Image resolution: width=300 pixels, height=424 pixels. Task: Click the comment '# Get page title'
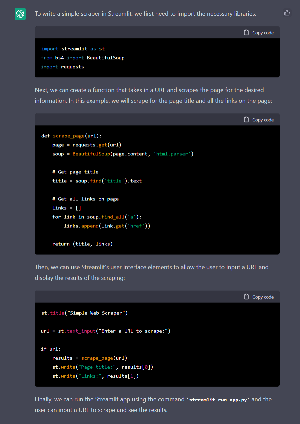pos(75,172)
